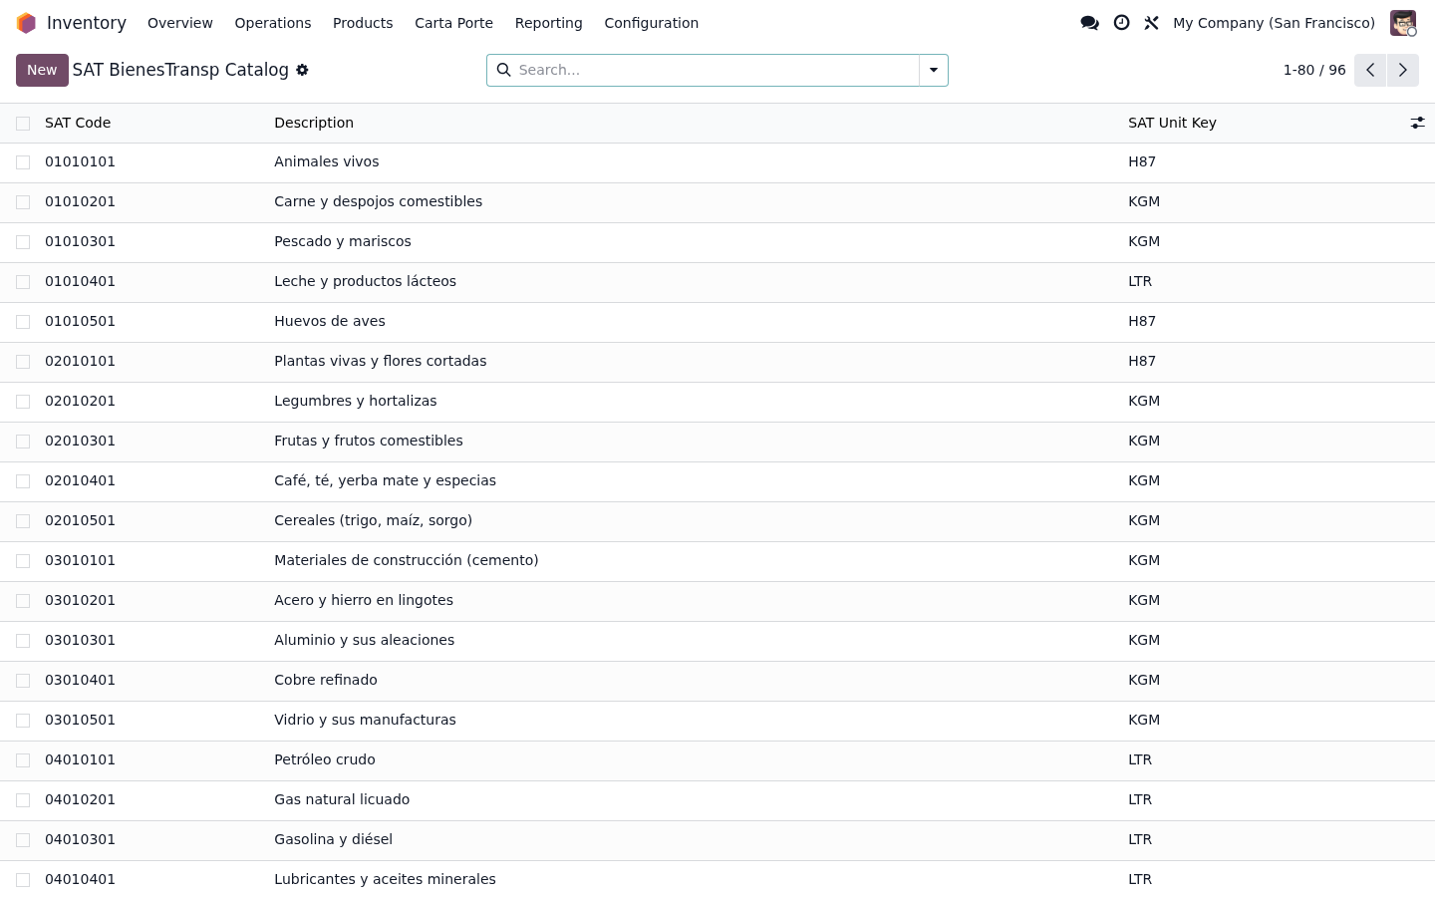Viewport: 1435px width, 897px height.
Task: Click the LTR unit key for Gas natural licuado
Action: click(1140, 799)
